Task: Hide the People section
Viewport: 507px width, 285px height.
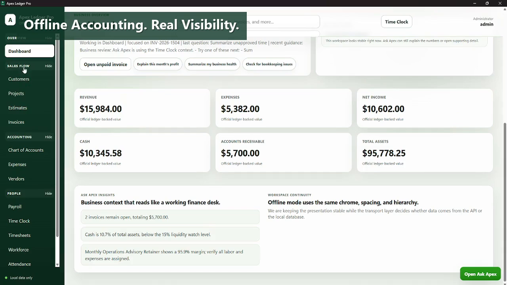Action: pos(48,194)
